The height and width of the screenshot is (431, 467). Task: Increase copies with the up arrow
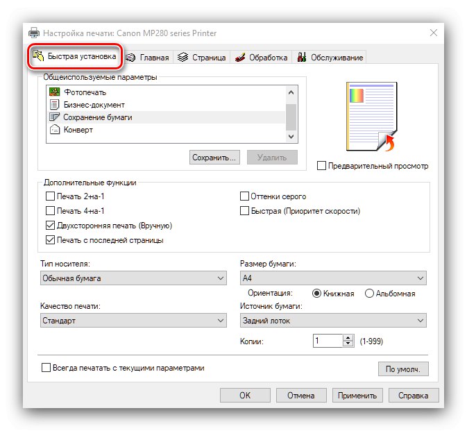pyautogui.click(x=348, y=338)
